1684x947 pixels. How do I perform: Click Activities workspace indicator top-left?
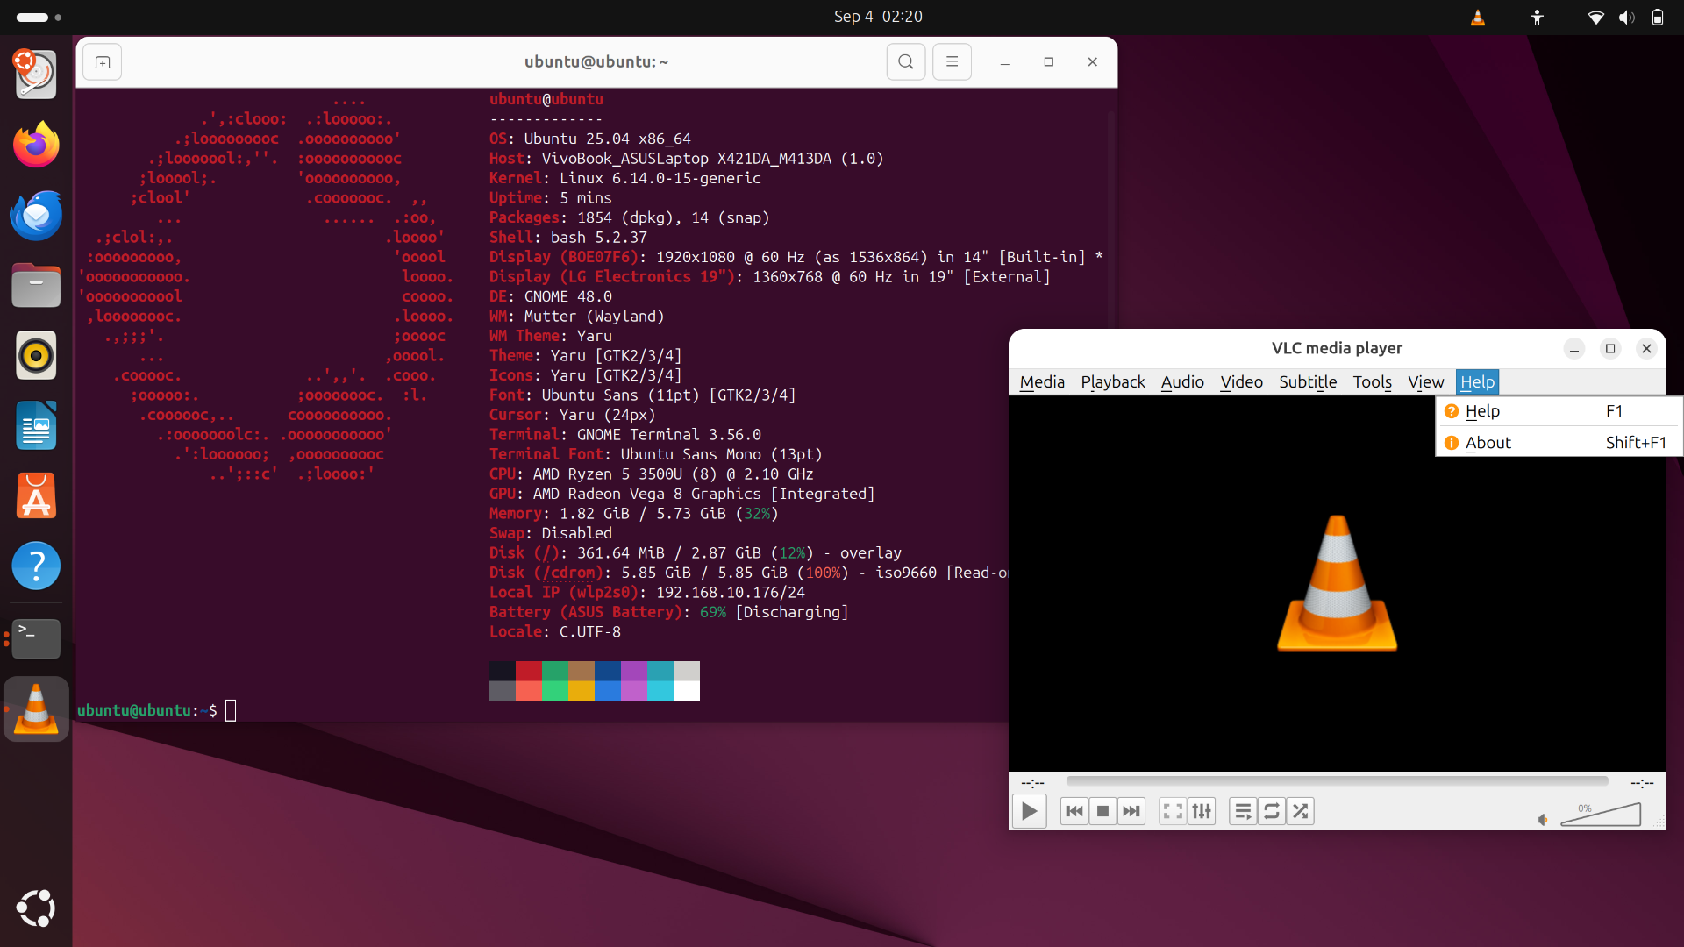point(39,17)
